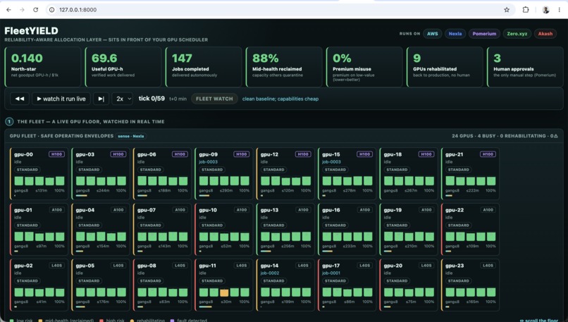Open the browser three-dot menu
568x322 pixels.
point(560,10)
